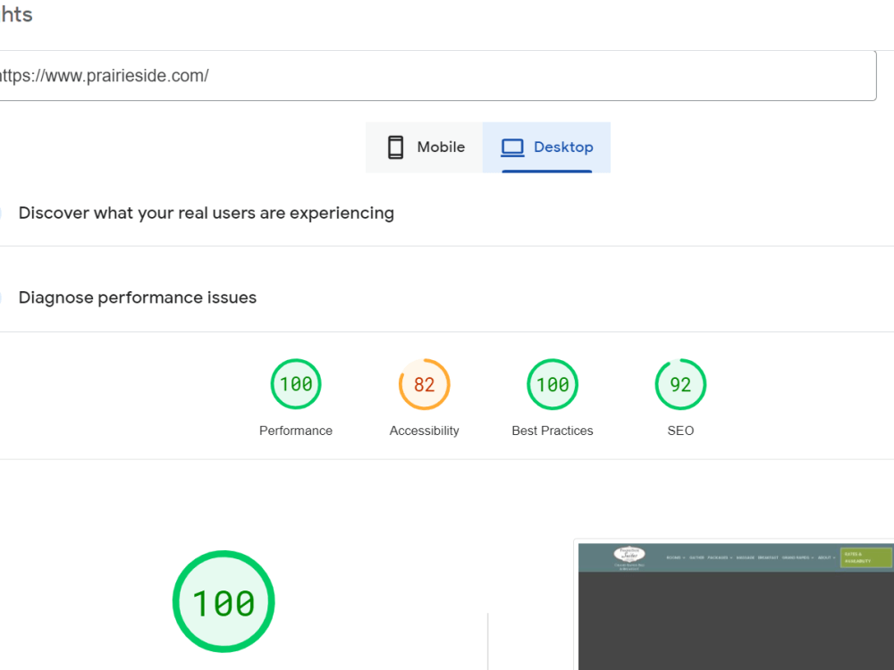Click the green Rates & Availability button in thumbnail
This screenshot has width=894, height=670.
point(866,557)
